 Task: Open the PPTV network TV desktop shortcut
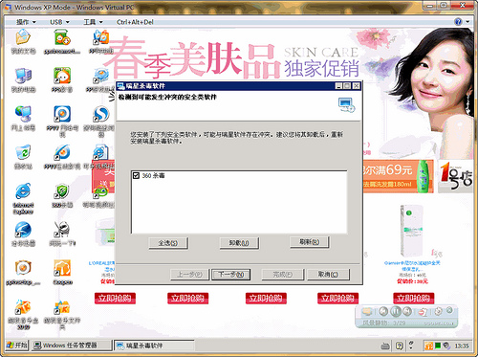(x=62, y=114)
